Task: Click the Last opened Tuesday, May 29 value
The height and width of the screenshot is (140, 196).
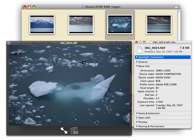Action: point(169,107)
